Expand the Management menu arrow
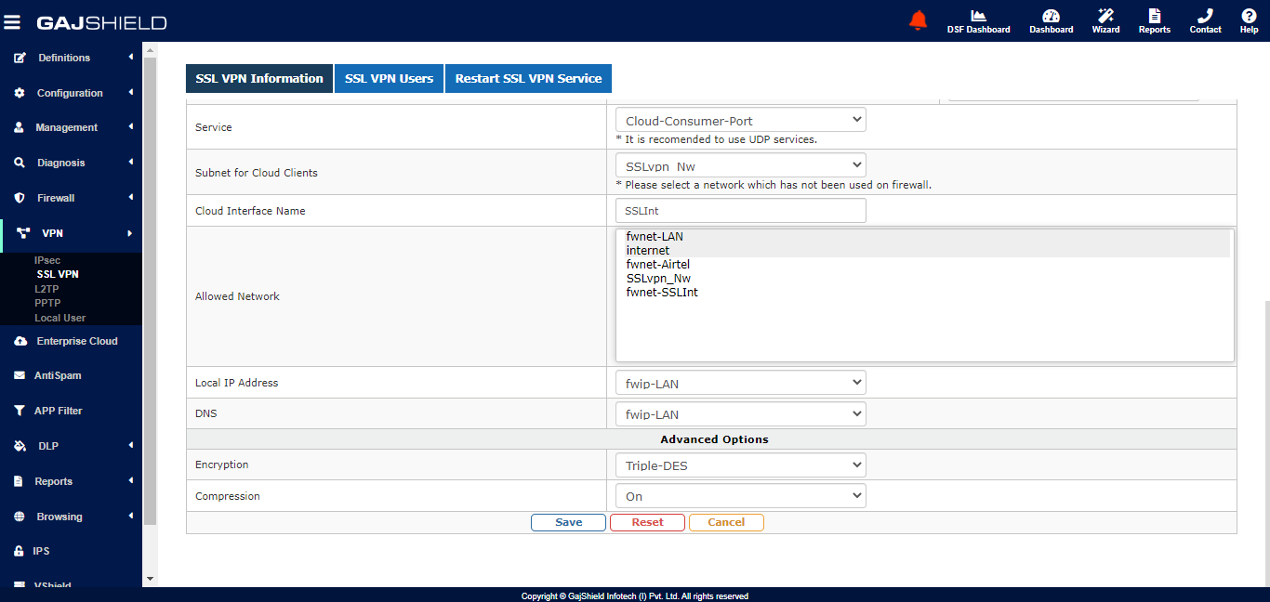 (x=131, y=126)
